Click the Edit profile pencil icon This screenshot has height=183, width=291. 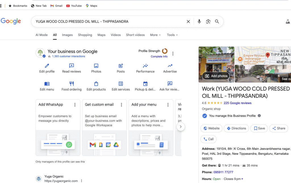point(47,66)
